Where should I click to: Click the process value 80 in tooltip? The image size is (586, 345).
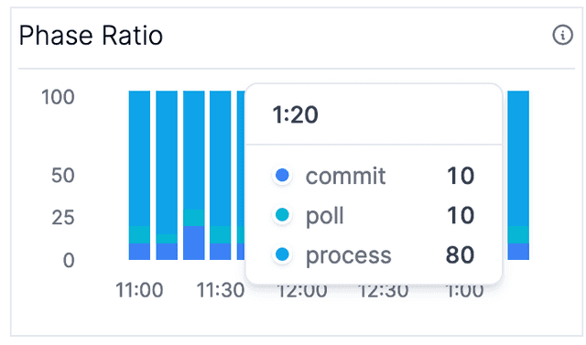(460, 255)
